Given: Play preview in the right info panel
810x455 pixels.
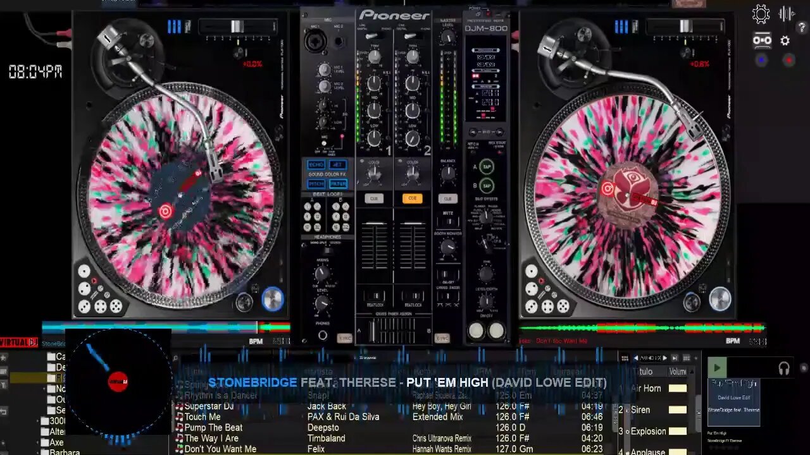Looking at the screenshot, I should click(717, 367).
